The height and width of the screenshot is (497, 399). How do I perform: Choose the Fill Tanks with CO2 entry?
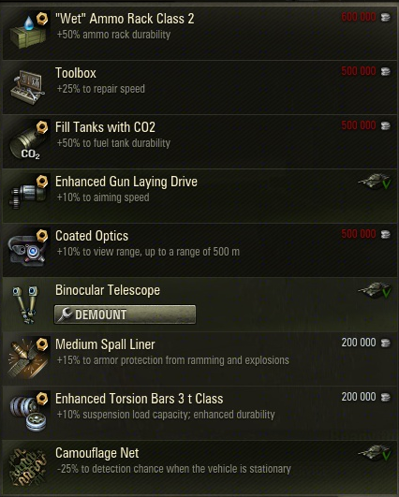[x=199, y=141]
